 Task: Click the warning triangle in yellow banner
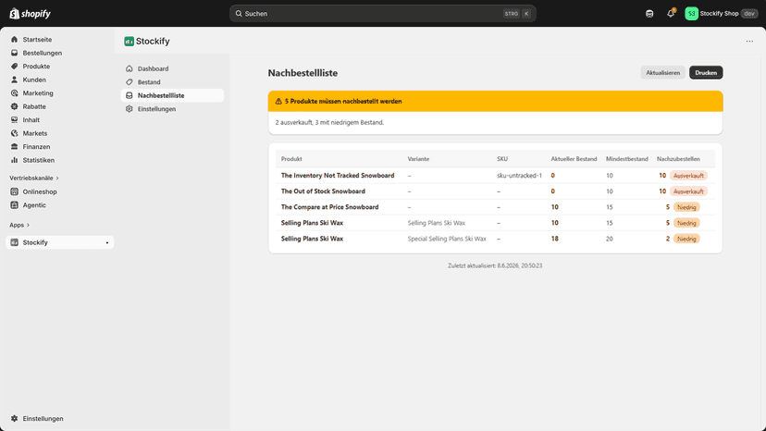coord(278,101)
